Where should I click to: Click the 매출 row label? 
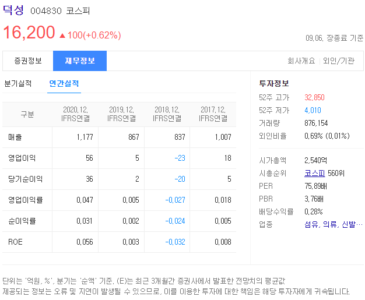[x=15, y=137]
